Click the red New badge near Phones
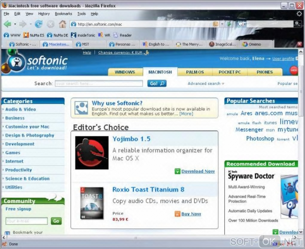305x249 pixels. tap(294, 70)
